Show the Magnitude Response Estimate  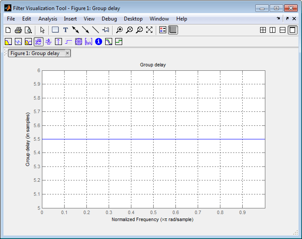[x=109, y=42]
